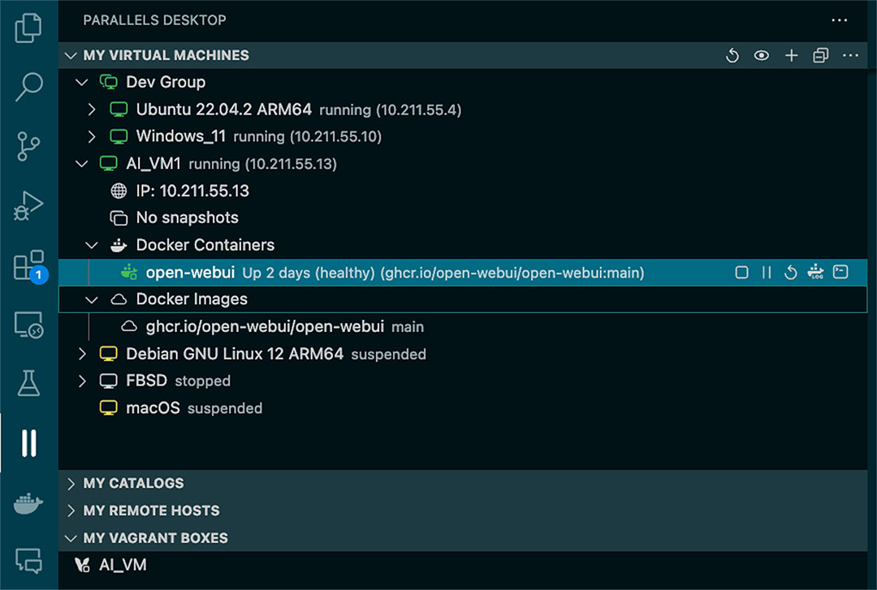Open the Search view in activity bar
Screen dimensions: 877x590
click(x=28, y=87)
